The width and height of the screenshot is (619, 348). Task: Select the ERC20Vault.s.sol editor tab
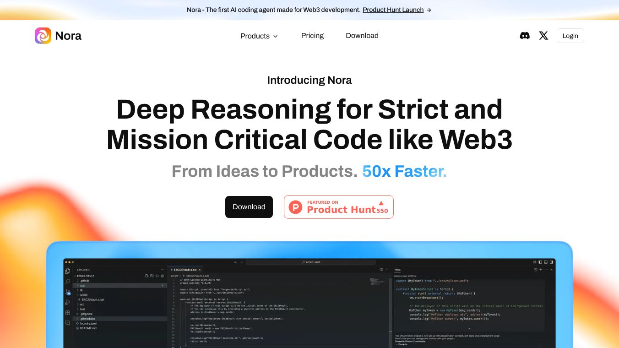(185, 270)
